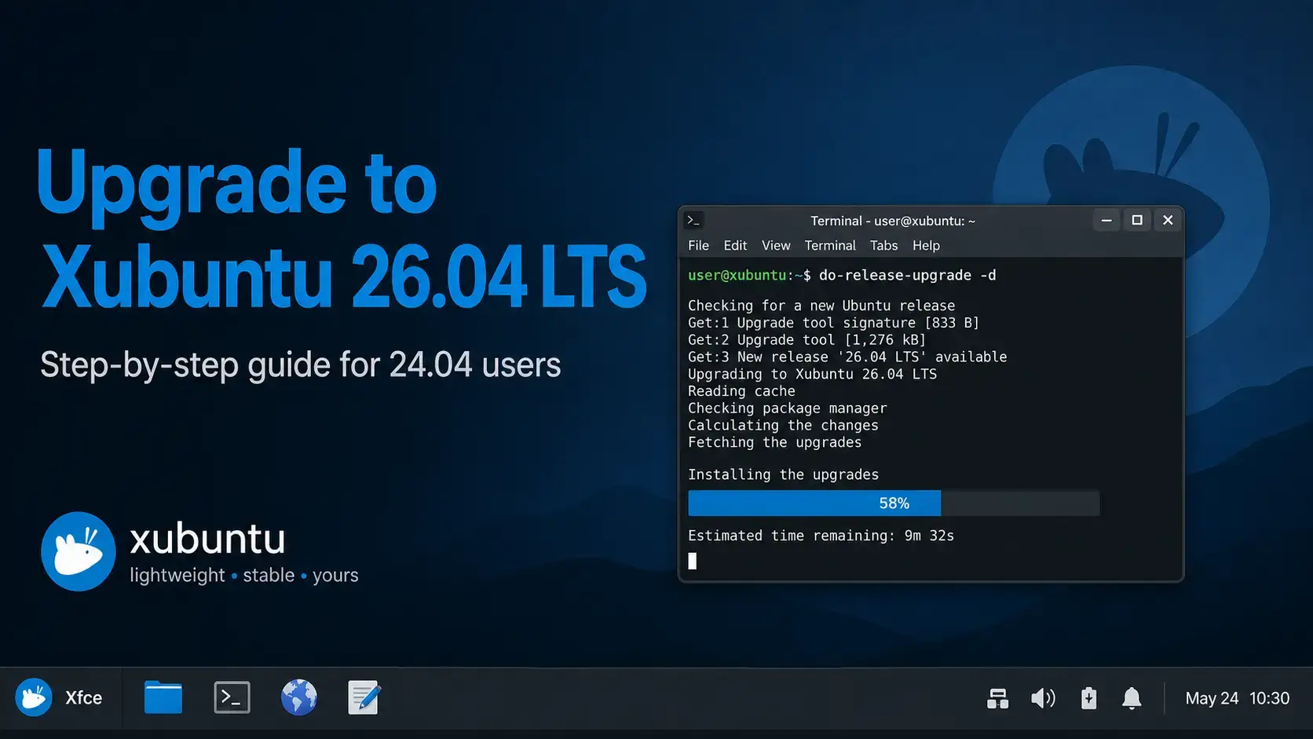Click the blinking cursor in the terminal
This screenshot has height=739, width=1313.
click(693, 561)
